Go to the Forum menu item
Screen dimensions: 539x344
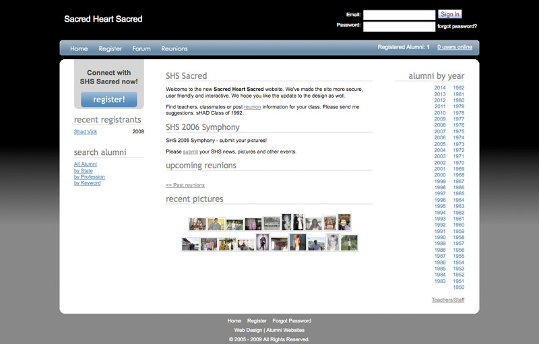141,48
